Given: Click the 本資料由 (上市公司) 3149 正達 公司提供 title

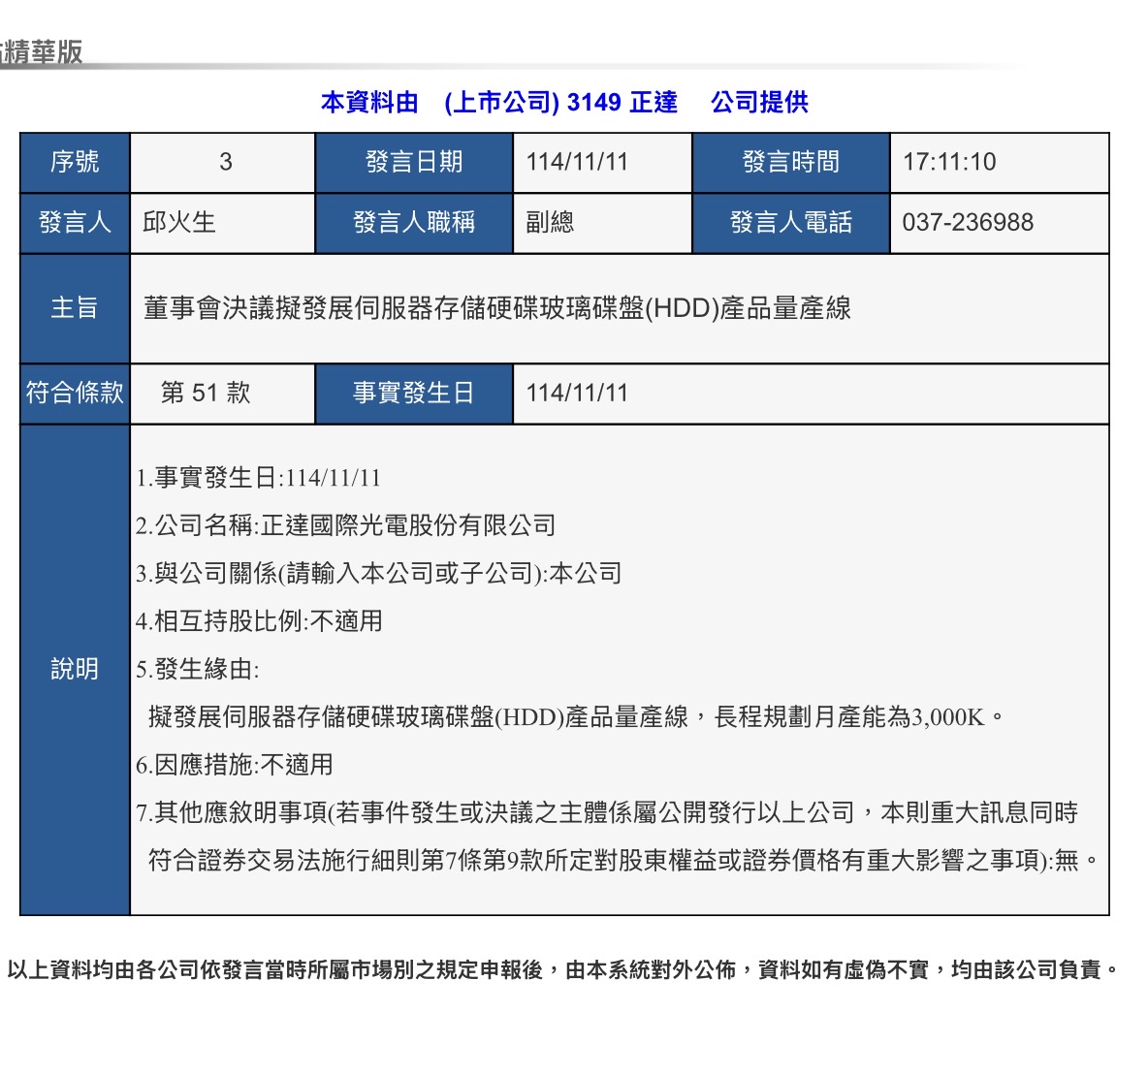Looking at the screenshot, I should [564, 103].
